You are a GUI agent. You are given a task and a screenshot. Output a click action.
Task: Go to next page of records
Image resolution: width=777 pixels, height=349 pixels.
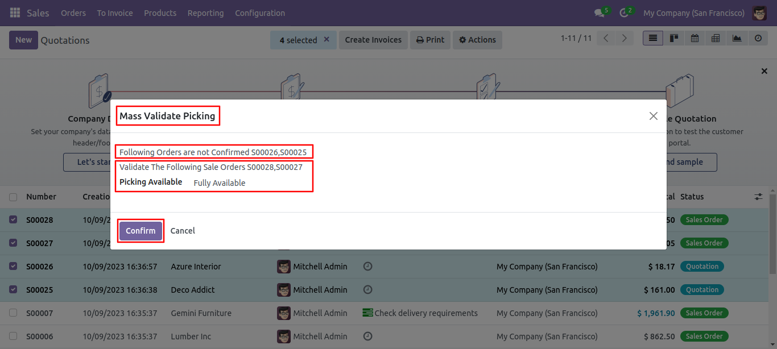tap(625, 38)
